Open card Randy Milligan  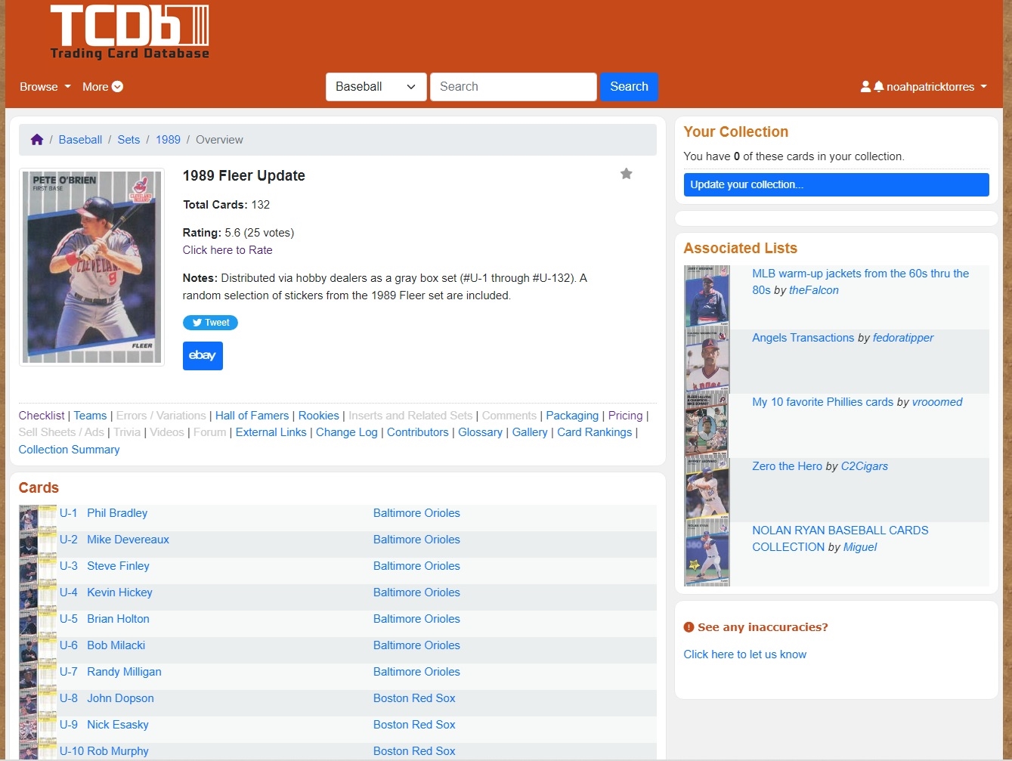124,672
